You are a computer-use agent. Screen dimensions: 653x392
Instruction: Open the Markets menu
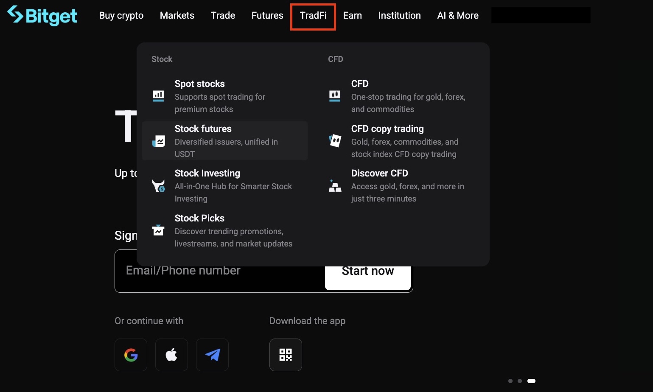177,15
